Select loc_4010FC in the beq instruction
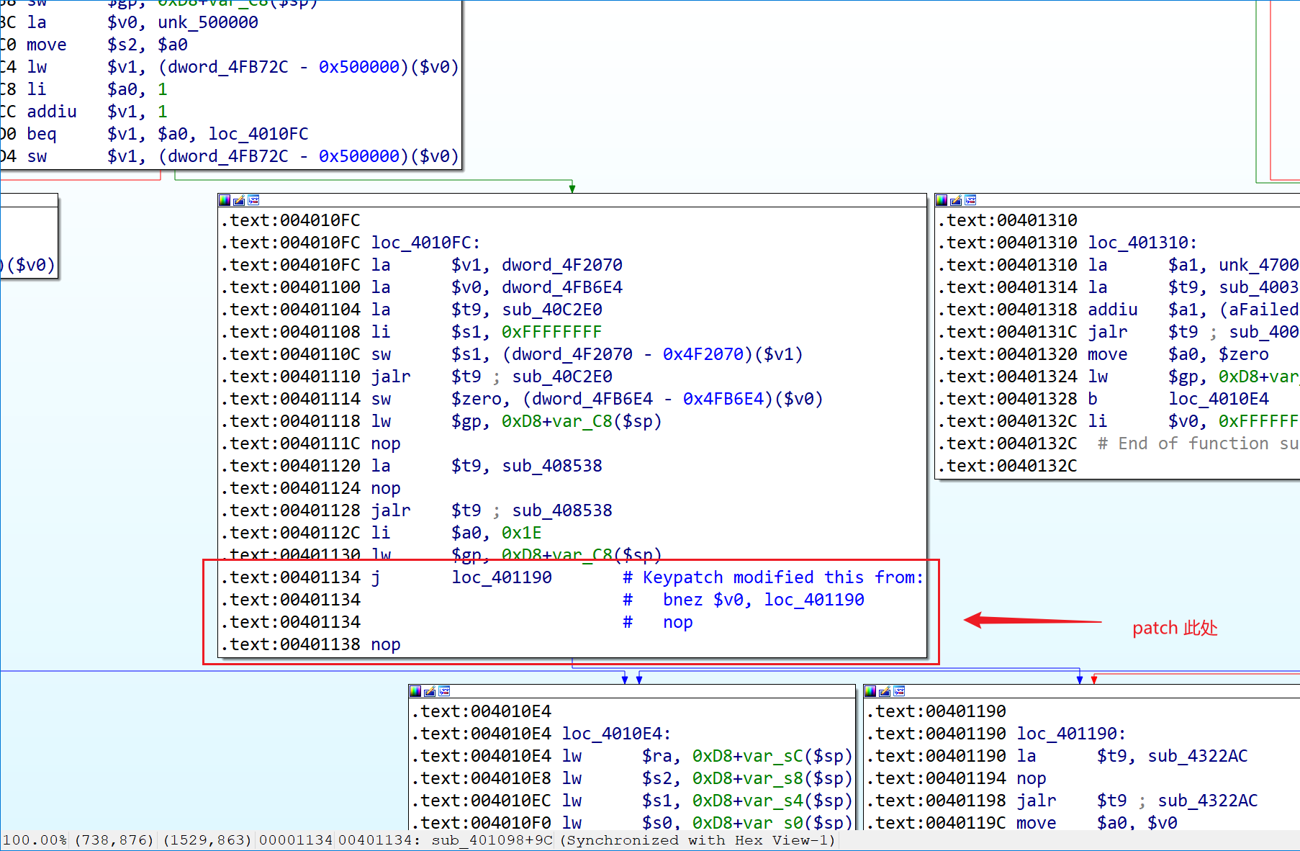1300x851 pixels. (258, 134)
